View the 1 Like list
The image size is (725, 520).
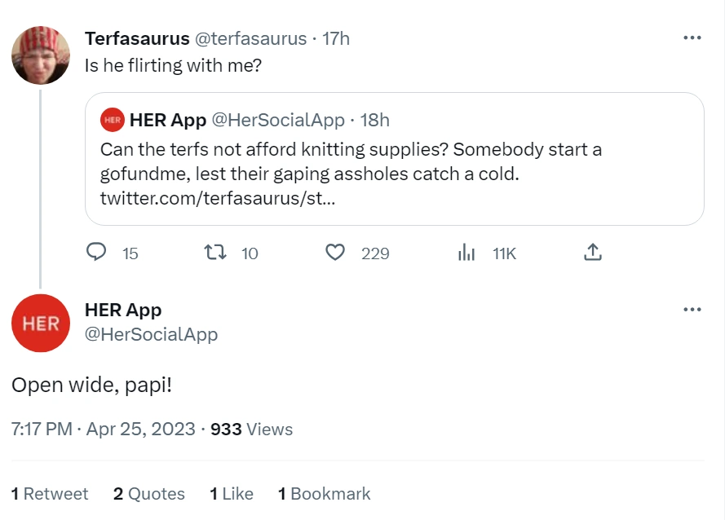[x=232, y=494]
